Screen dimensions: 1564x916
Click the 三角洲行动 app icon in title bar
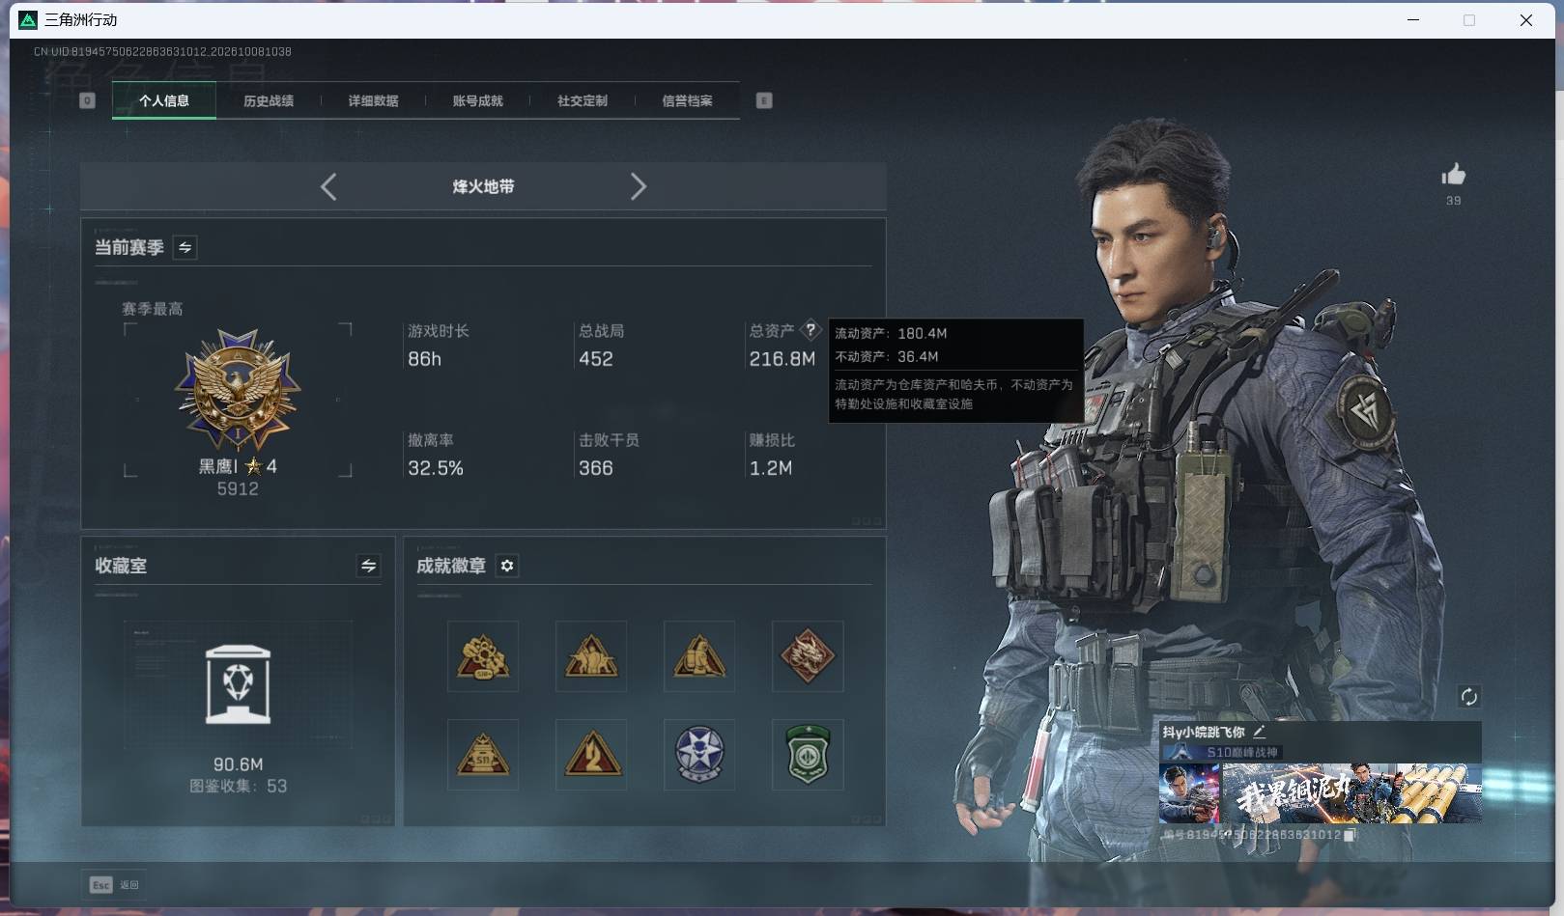29,19
